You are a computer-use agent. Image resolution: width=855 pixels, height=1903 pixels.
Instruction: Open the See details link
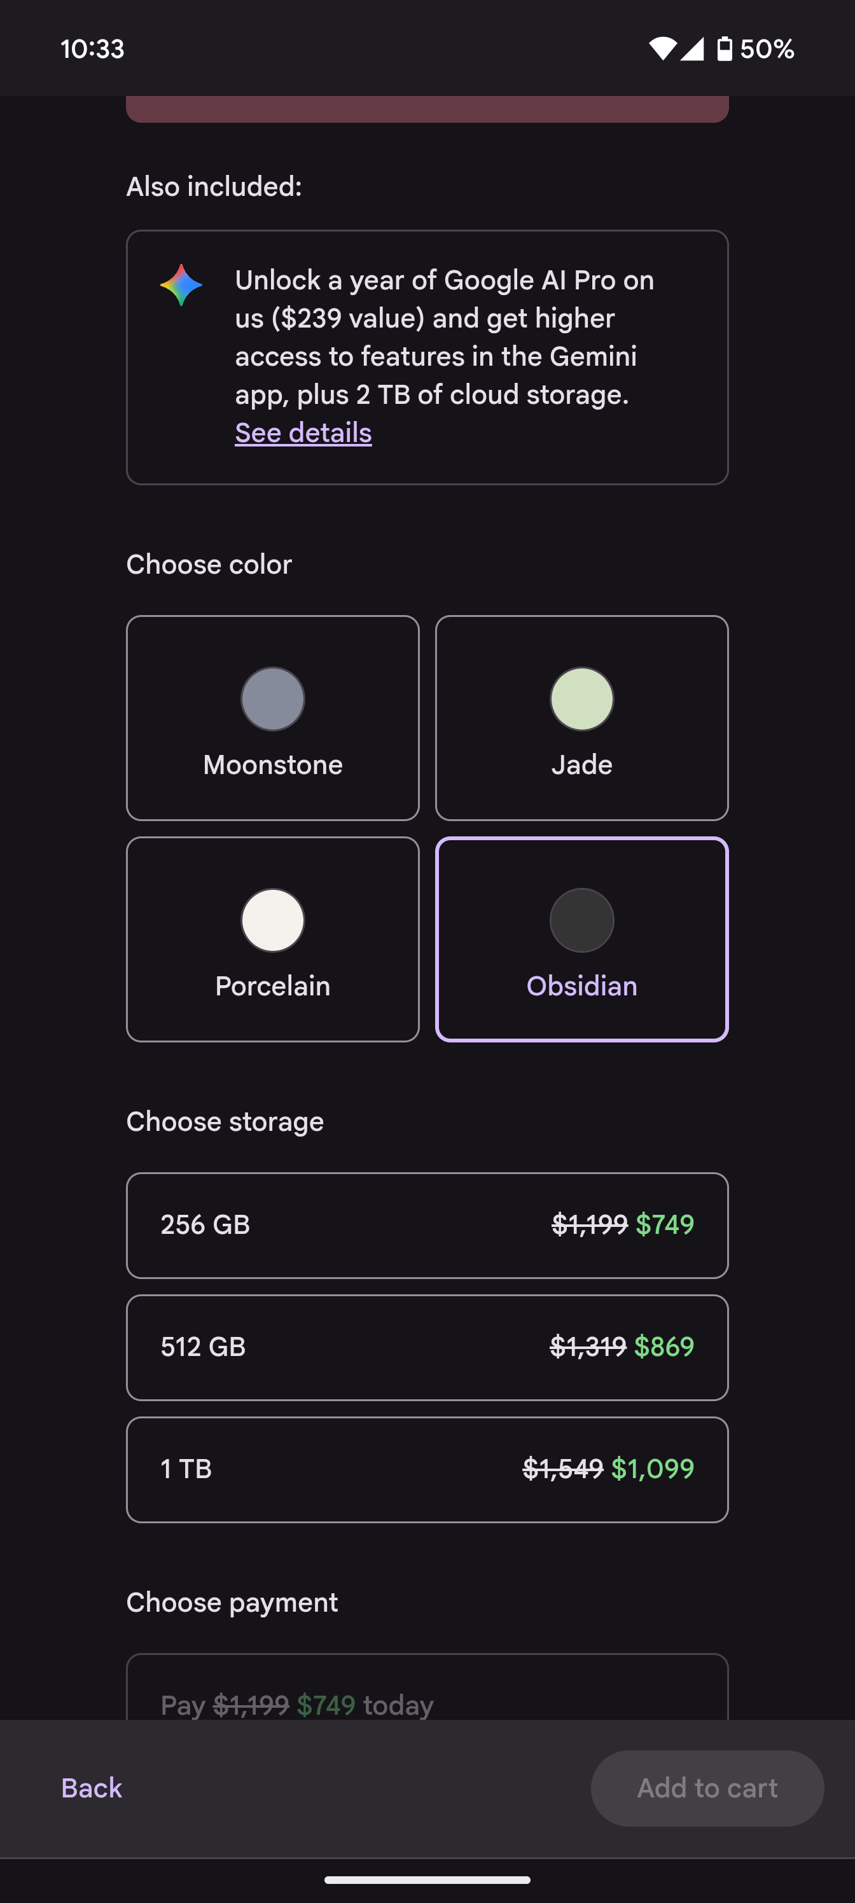pyautogui.click(x=303, y=433)
